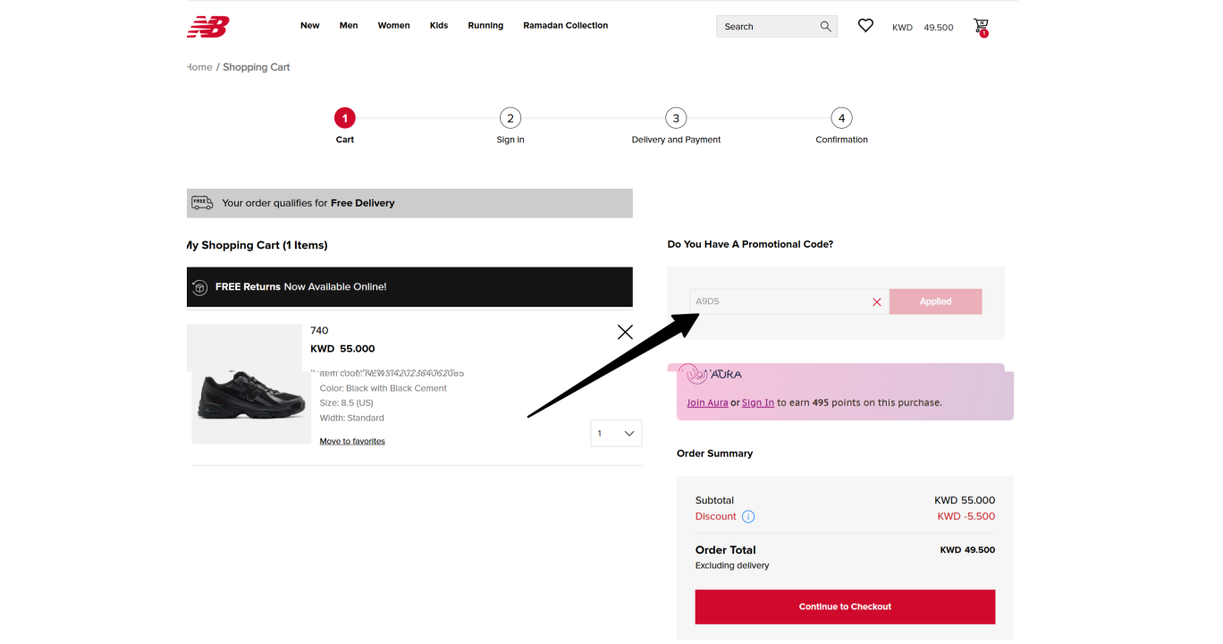The image size is (1223, 644).
Task: Click the FREE Returns box icon
Action: click(x=200, y=287)
